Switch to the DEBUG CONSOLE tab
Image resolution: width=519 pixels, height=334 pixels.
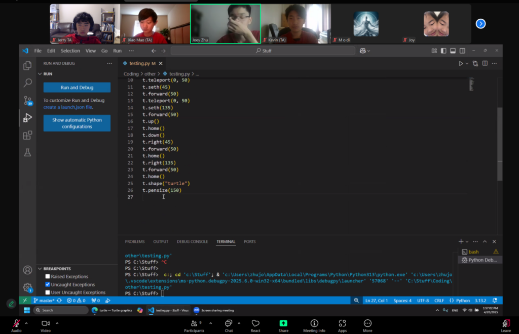(x=192, y=241)
